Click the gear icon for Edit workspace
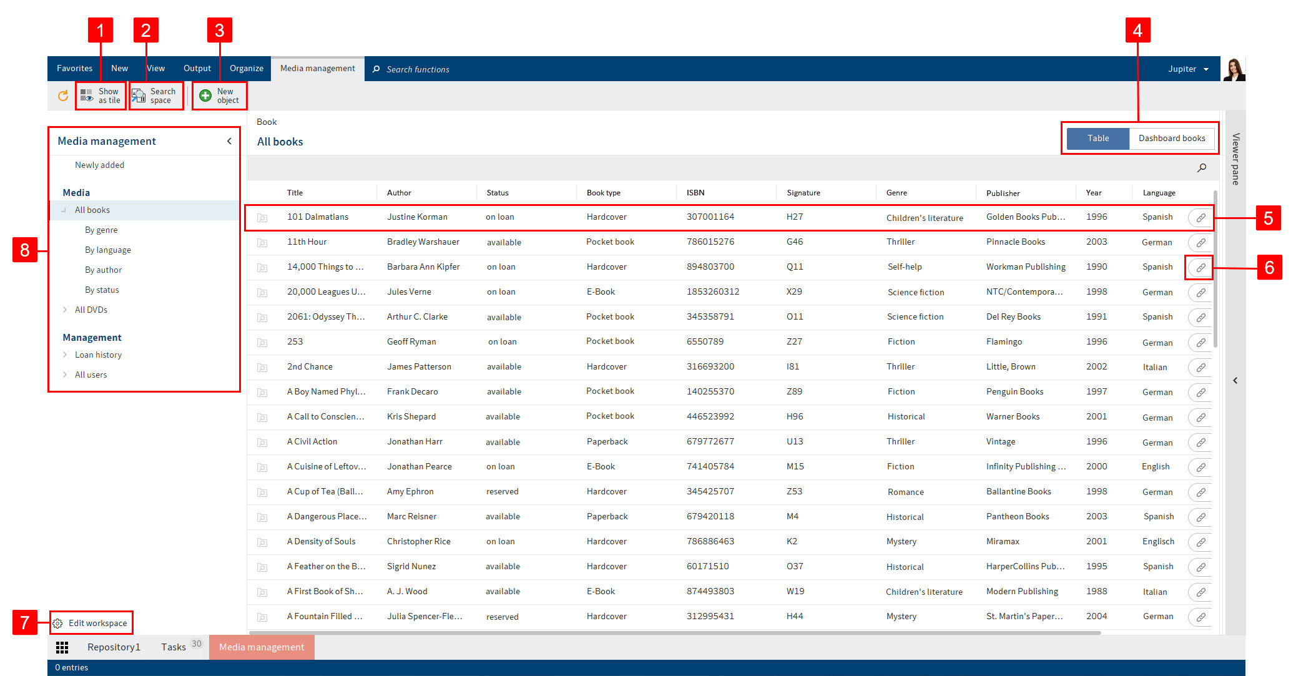The width and height of the screenshot is (1306, 676). 57,624
